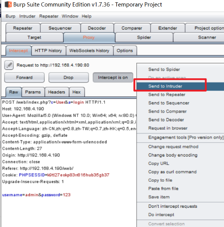Forward the intercepted request
This screenshot has width=224, height=227.
click(24, 77)
